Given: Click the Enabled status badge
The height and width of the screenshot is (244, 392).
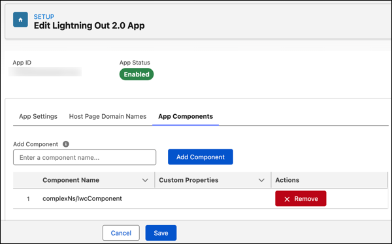Looking at the screenshot, I should [137, 74].
